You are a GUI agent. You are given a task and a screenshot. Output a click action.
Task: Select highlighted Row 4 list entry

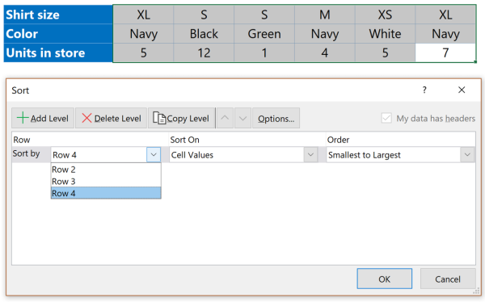[x=106, y=193]
